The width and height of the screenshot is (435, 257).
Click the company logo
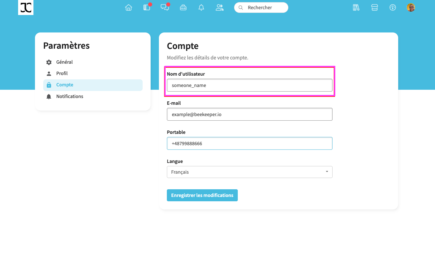coord(26,7)
